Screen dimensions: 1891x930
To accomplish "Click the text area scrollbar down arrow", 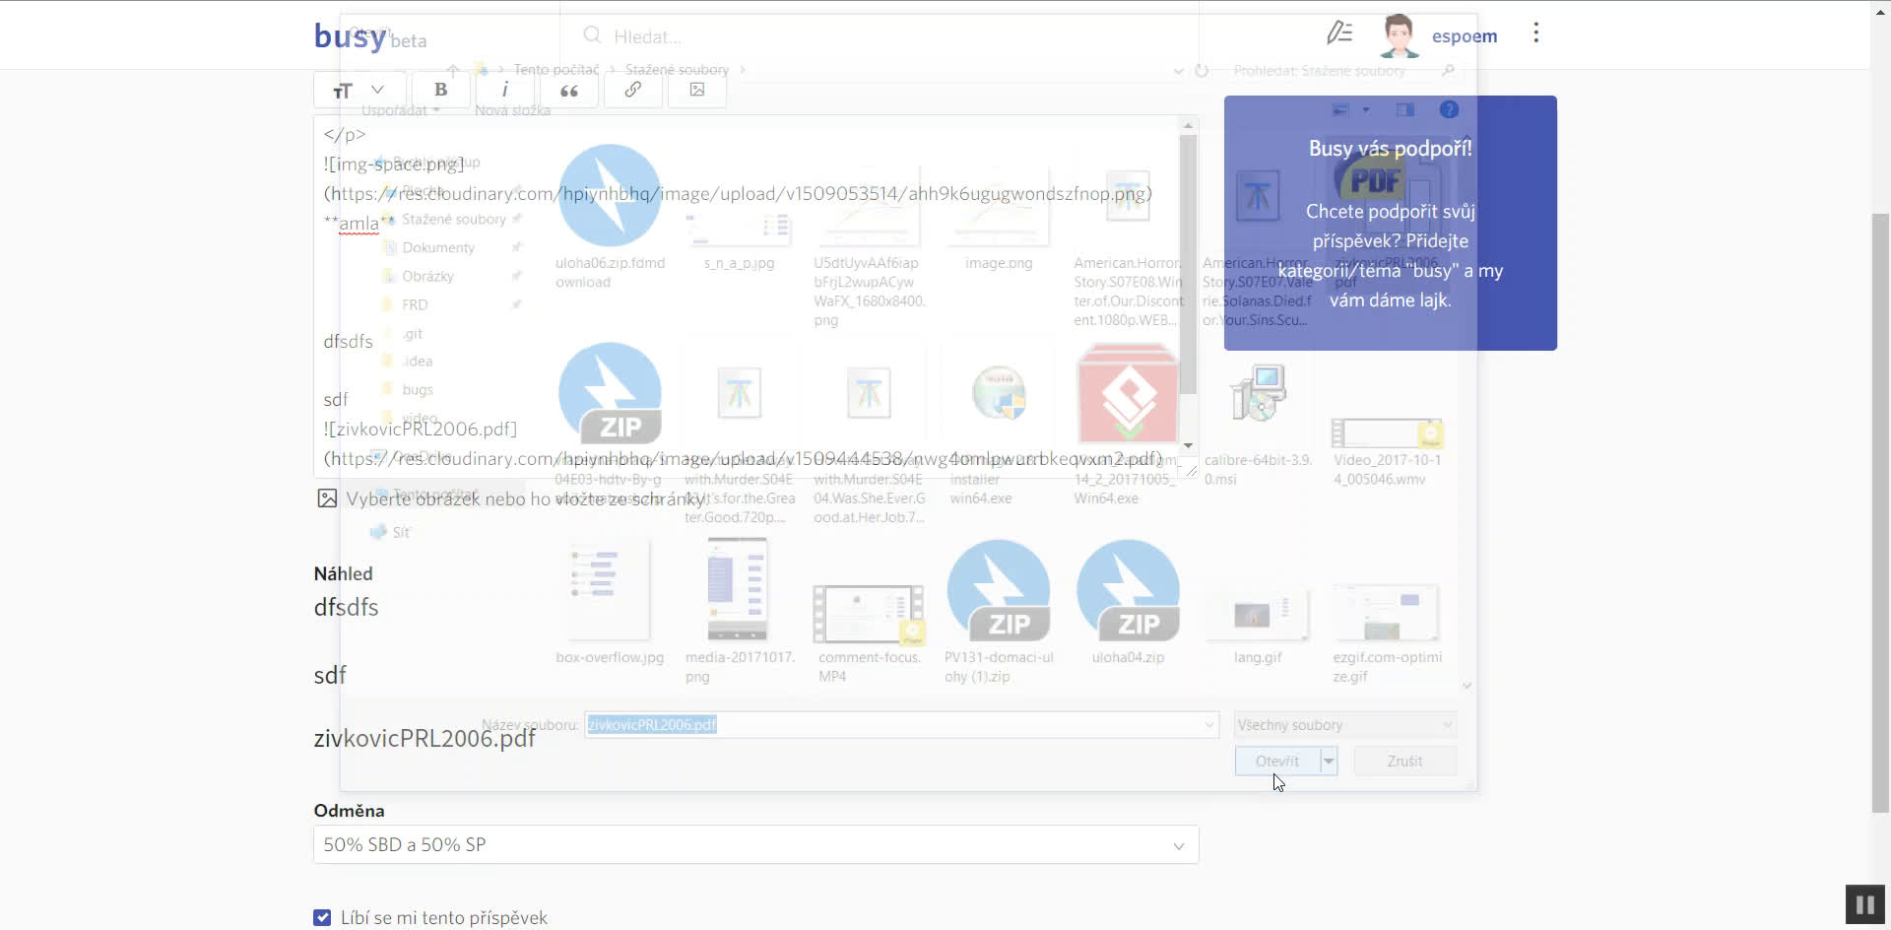I will (x=1189, y=445).
